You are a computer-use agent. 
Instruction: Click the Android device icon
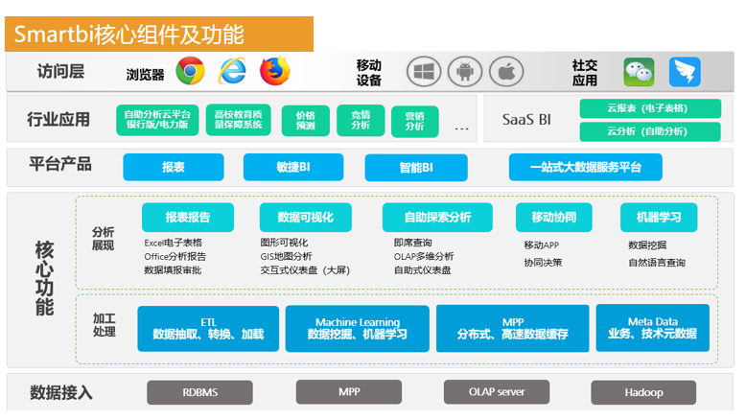click(465, 72)
